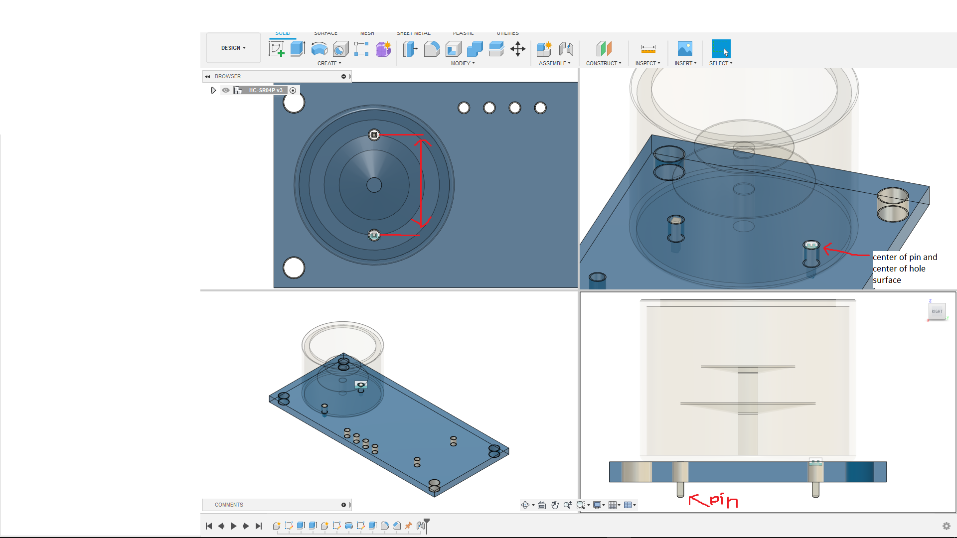Select the Extrude tool
Viewport: 957px width, 538px height.
pyautogui.click(x=298, y=48)
